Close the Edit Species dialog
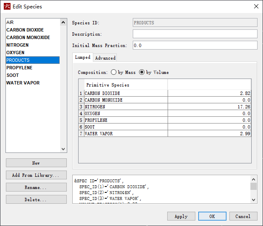Image resolution: width=263 pixels, height=226 pixels. 256,6
